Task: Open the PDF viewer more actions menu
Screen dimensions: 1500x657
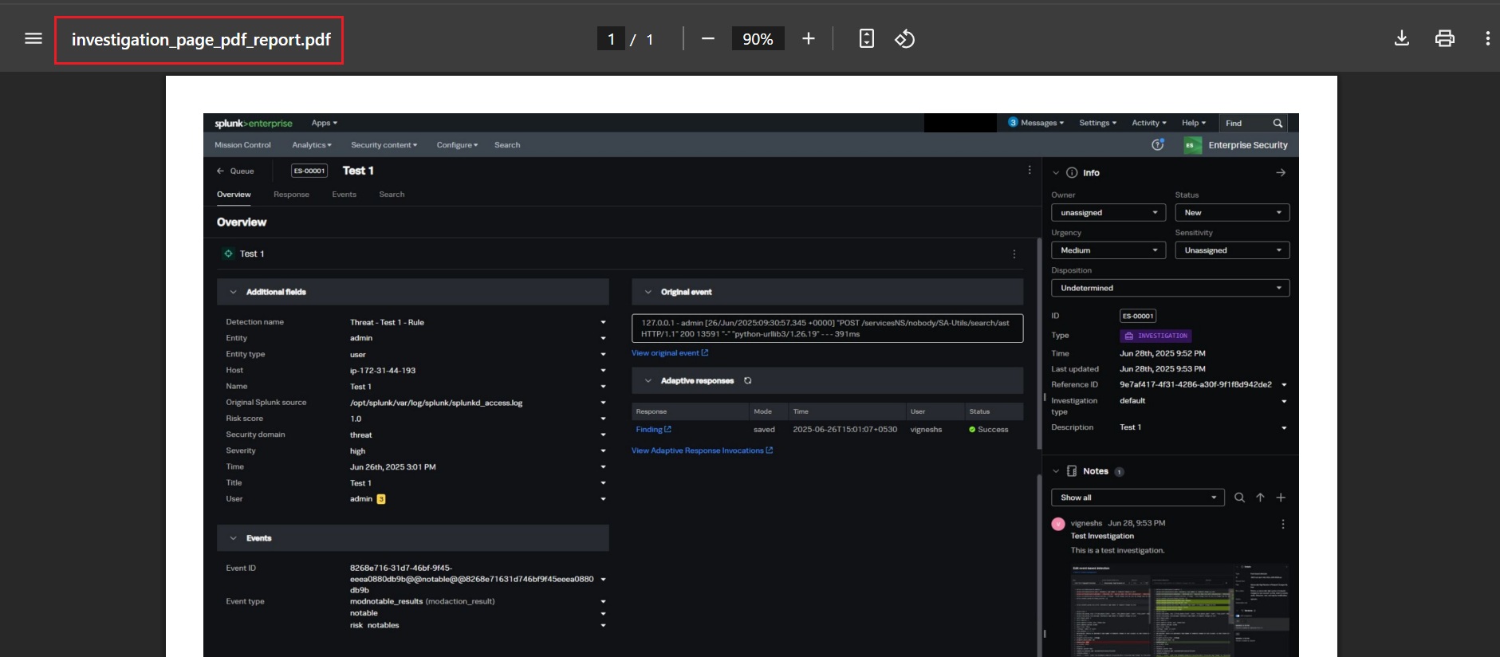Action: click(1487, 38)
